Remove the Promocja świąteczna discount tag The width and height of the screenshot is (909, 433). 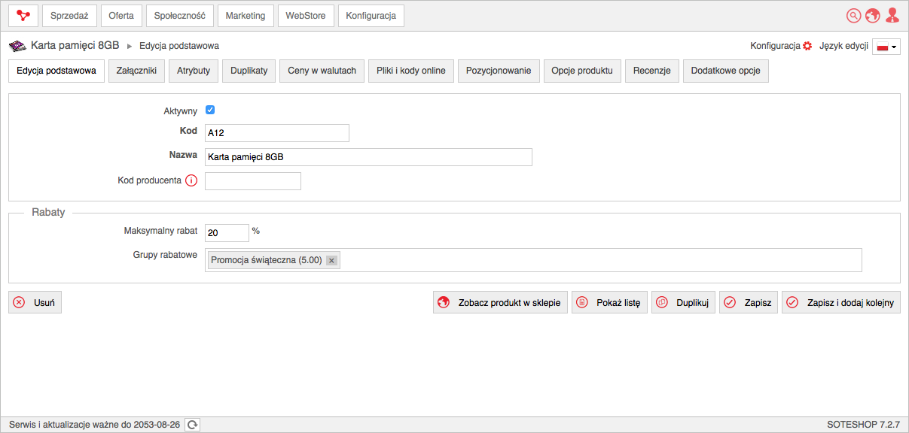tap(332, 260)
